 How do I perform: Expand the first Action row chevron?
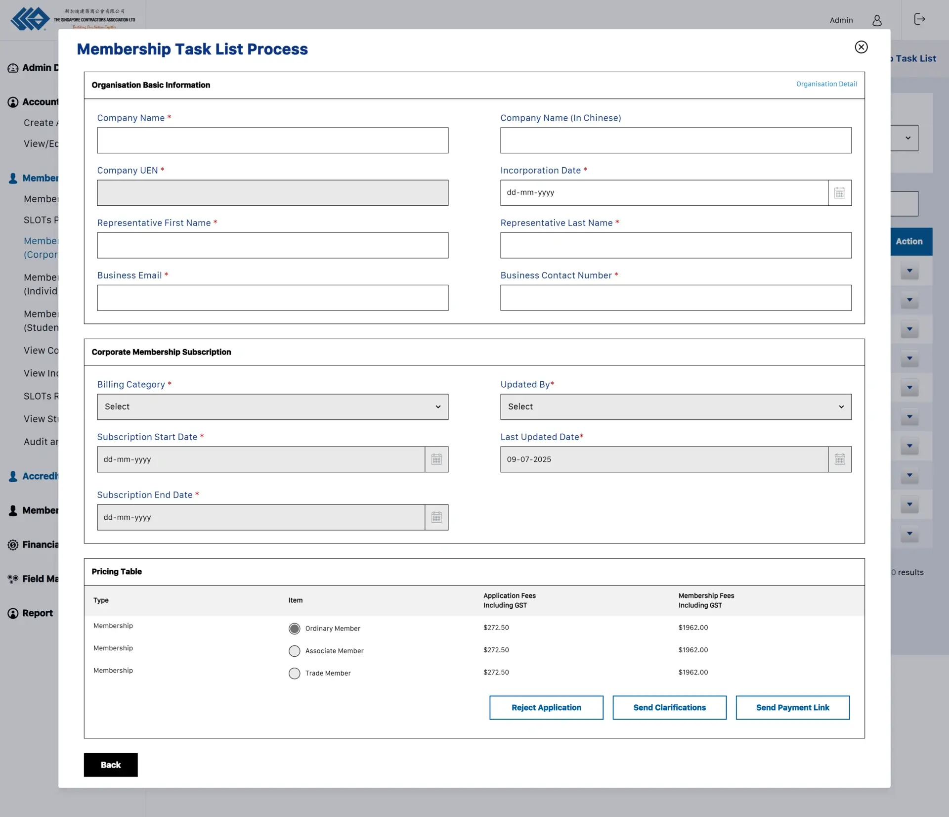909,271
